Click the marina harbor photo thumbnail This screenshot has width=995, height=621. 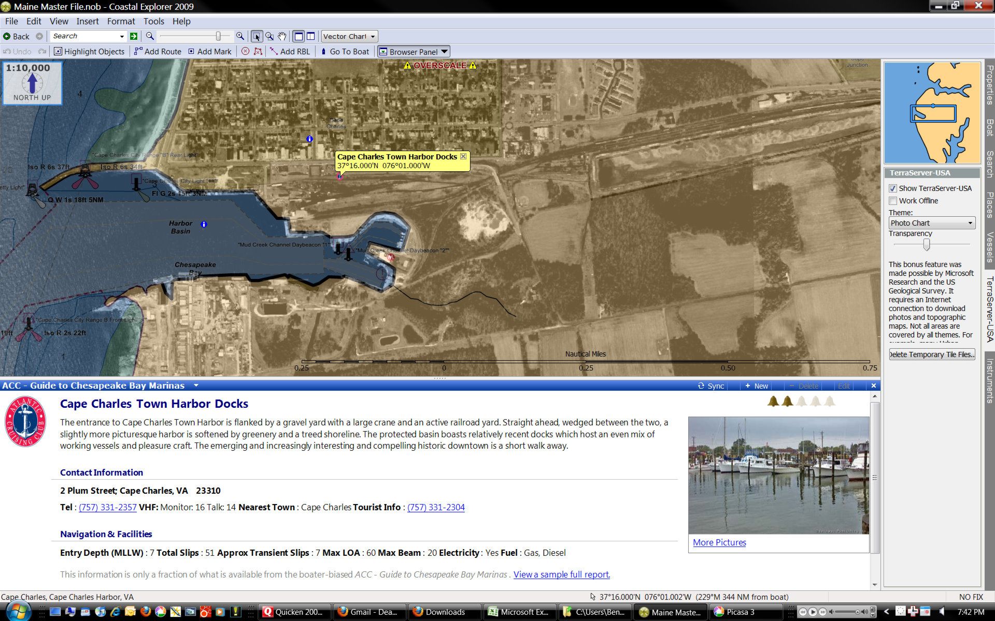(x=778, y=475)
